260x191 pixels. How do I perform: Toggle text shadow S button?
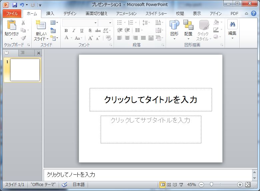click(90, 30)
